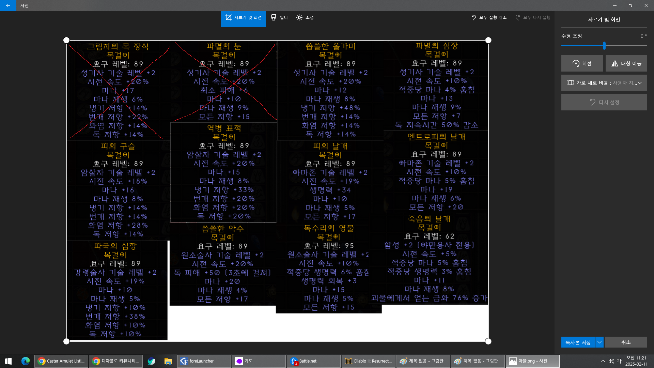Open the clock showing 오전 11:21
This screenshot has height=368, width=654.
(636, 361)
